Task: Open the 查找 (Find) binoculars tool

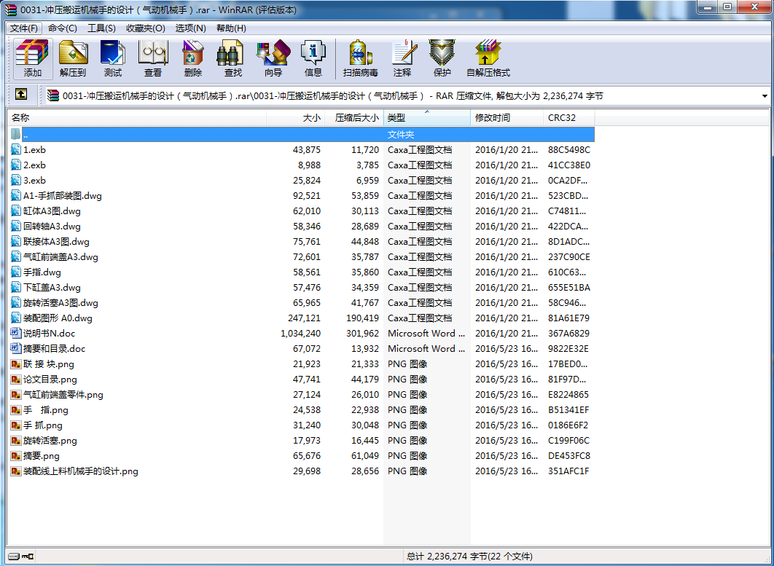Action: coord(232,58)
